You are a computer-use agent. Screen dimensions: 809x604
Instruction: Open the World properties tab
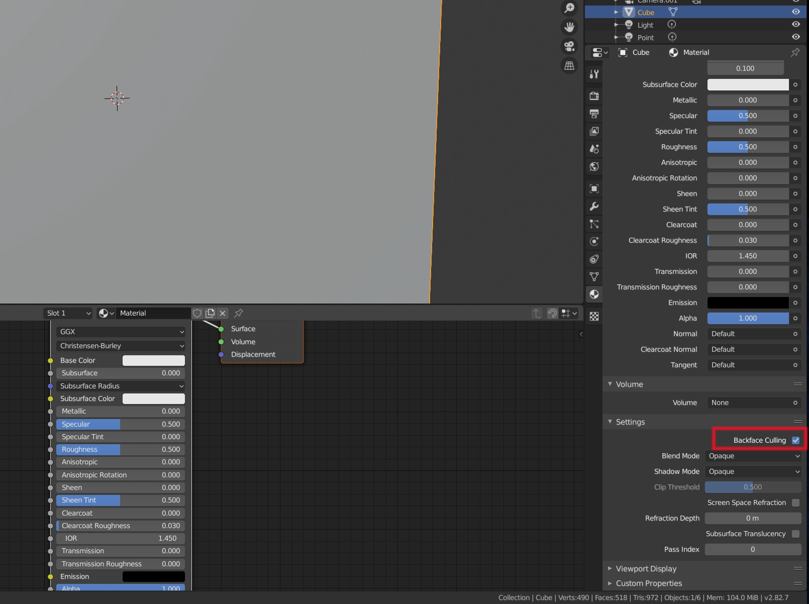pyautogui.click(x=594, y=166)
